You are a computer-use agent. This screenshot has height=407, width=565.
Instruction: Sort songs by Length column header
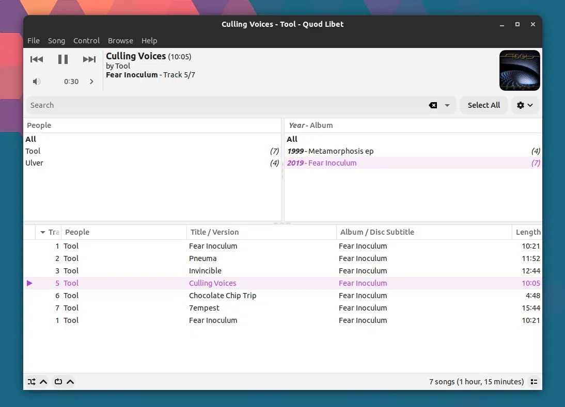coord(527,232)
